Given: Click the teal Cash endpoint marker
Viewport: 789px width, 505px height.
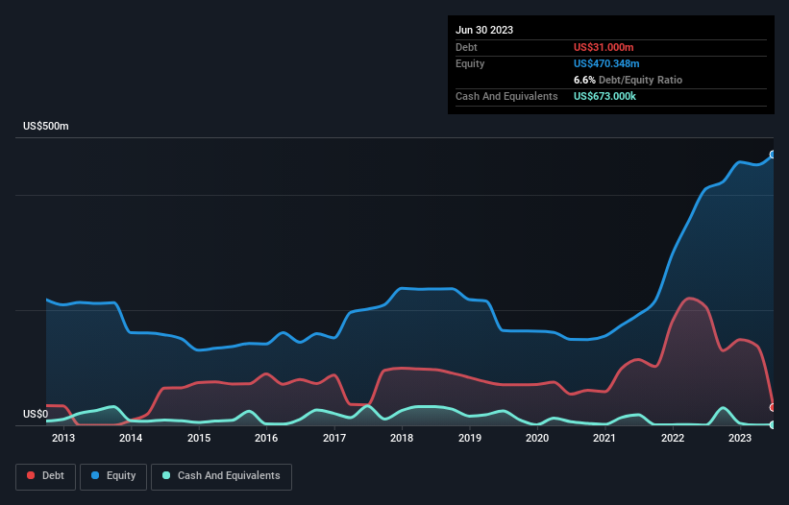Looking at the screenshot, I should (x=773, y=425).
